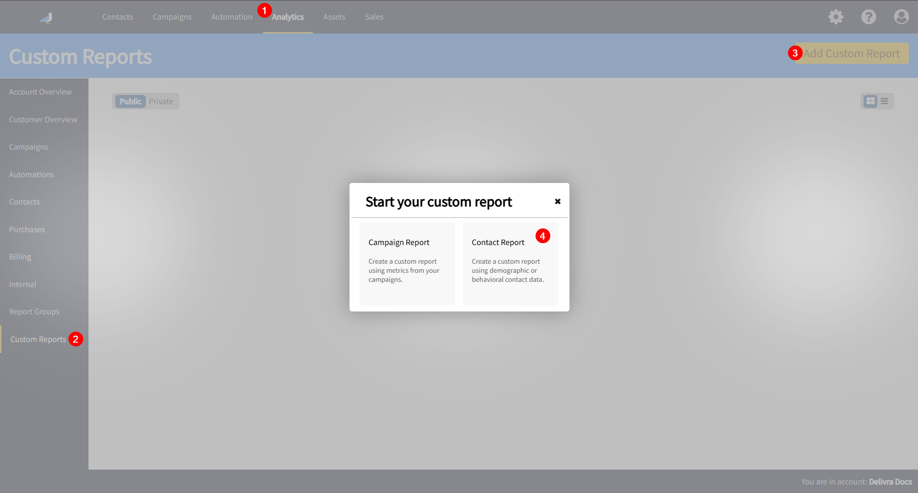Click the bird logo icon
The width and height of the screenshot is (918, 493).
[46, 18]
